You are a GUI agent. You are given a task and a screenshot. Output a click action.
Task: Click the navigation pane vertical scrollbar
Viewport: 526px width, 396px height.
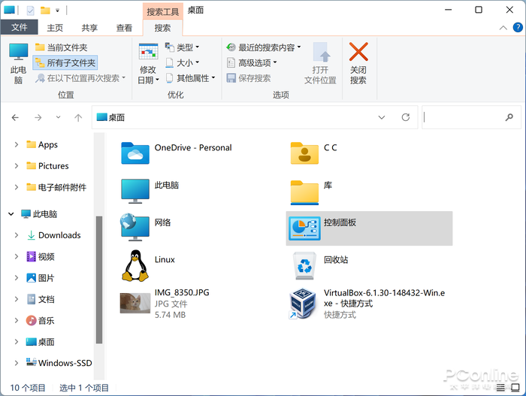[99, 280]
